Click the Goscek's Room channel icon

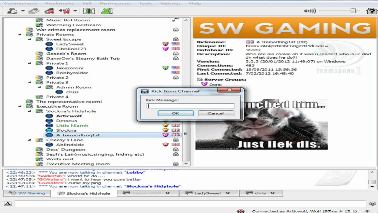[x=39, y=54]
